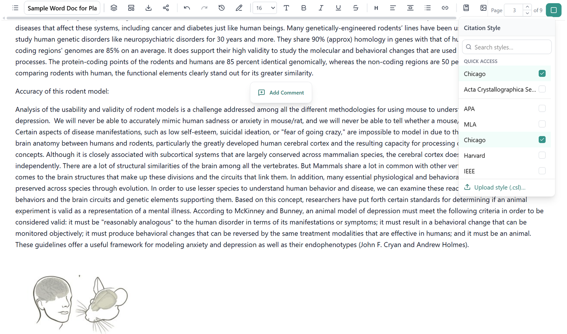567x334 pixels.
Task: Select the APA style label
Action: click(469, 109)
